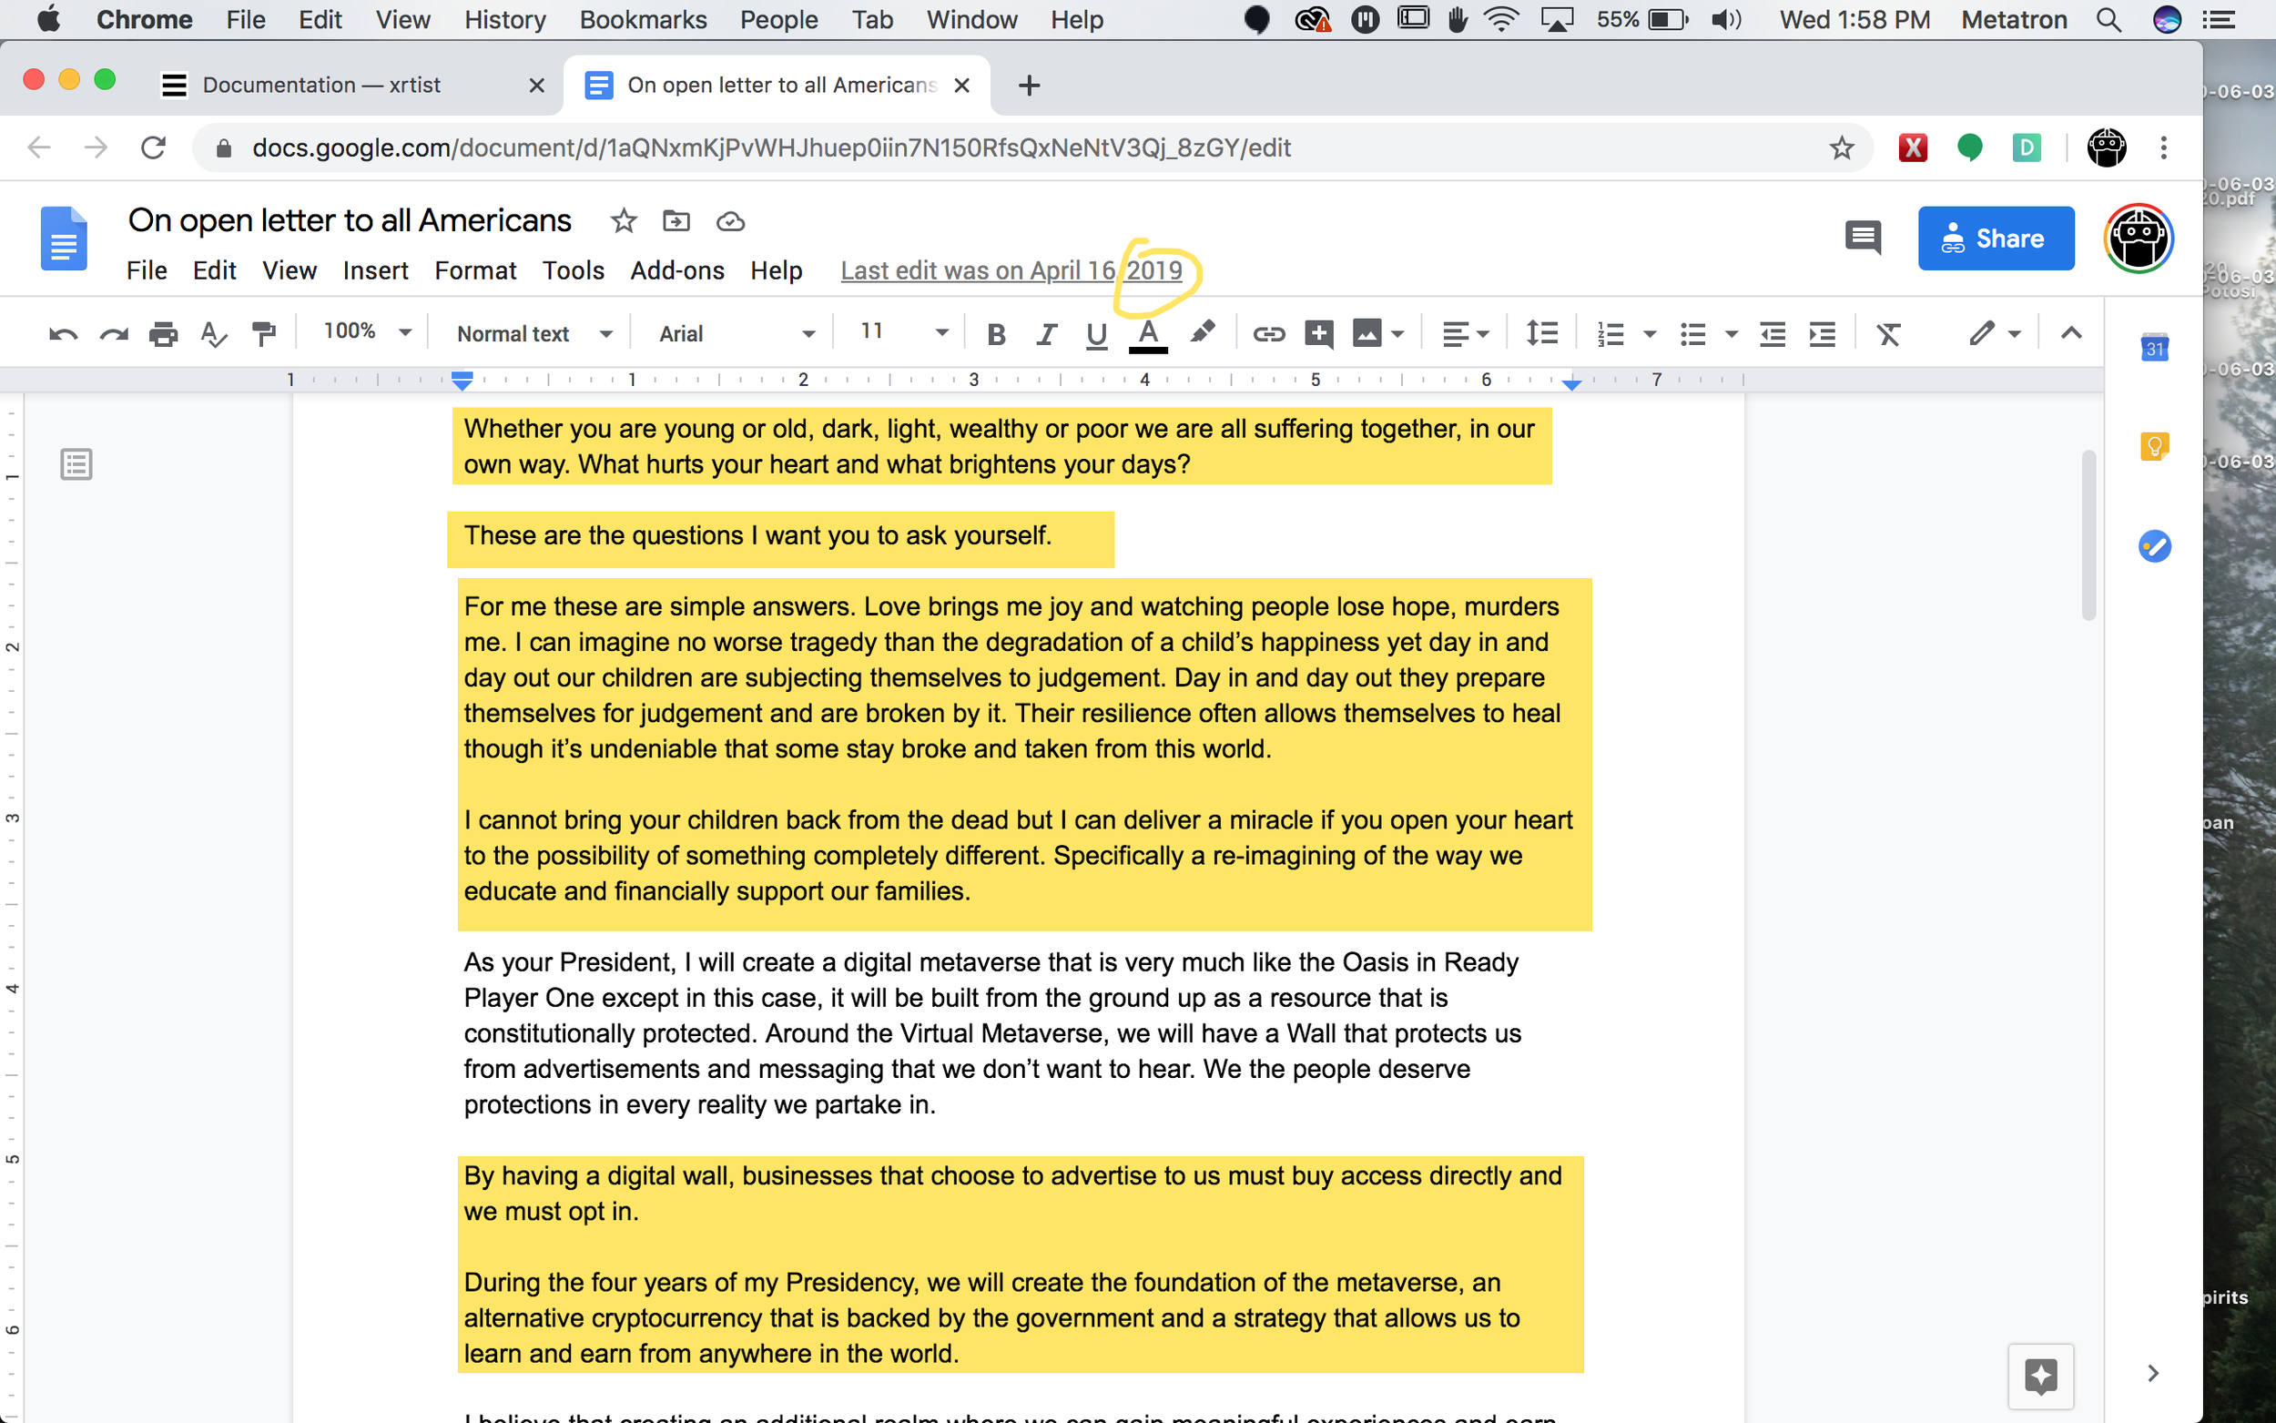Open the document outline icon
2276x1423 pixels.
coord(76,464)
